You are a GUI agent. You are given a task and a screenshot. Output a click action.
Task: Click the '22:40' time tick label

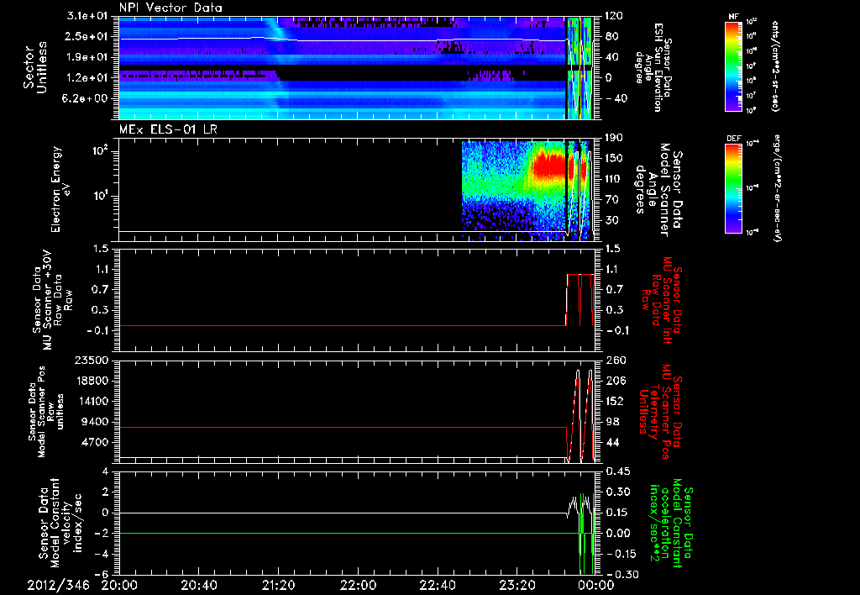point(437,586)
